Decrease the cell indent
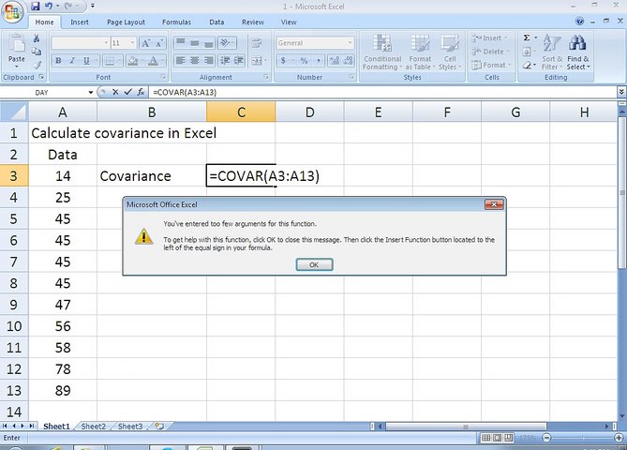 225,60
